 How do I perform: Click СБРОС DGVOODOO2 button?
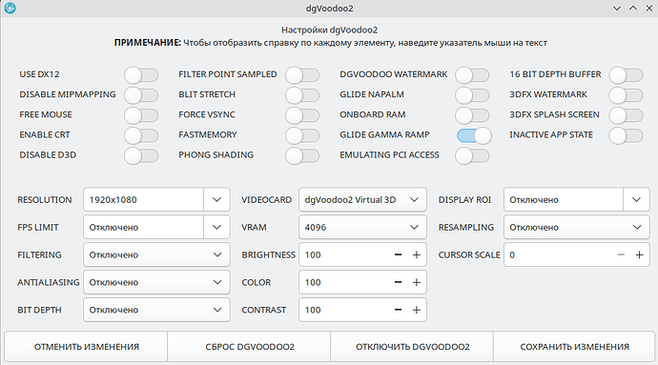pyautogui.click(x=249, y=347)
